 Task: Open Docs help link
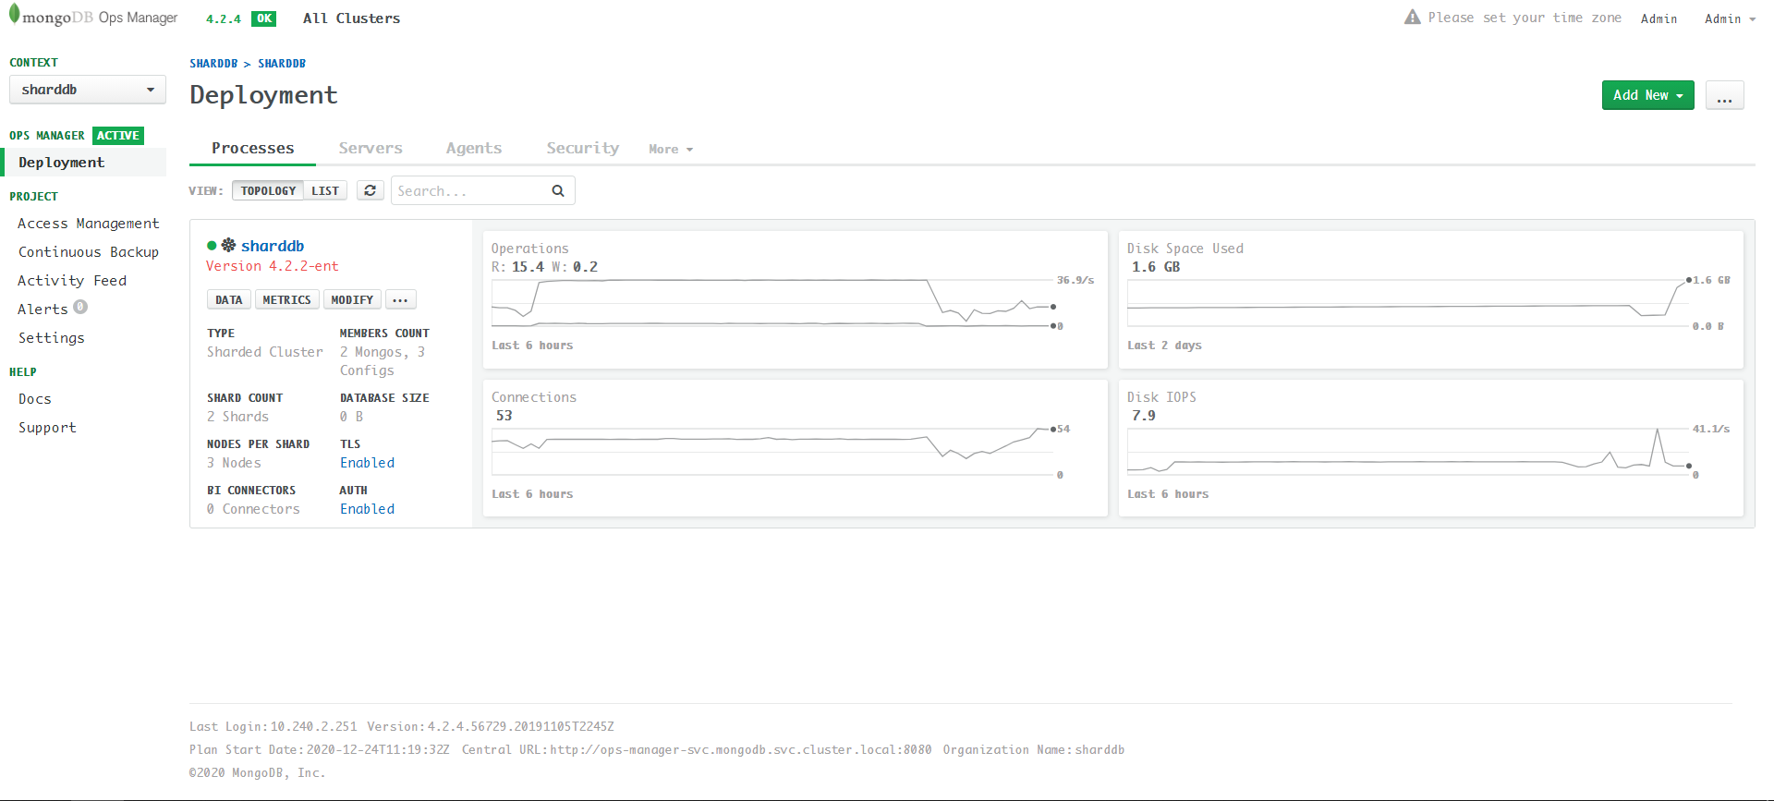[x=35, y=399]
